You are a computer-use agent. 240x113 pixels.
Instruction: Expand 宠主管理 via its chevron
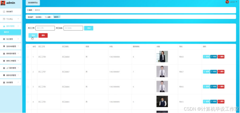(x=18, y=39)
